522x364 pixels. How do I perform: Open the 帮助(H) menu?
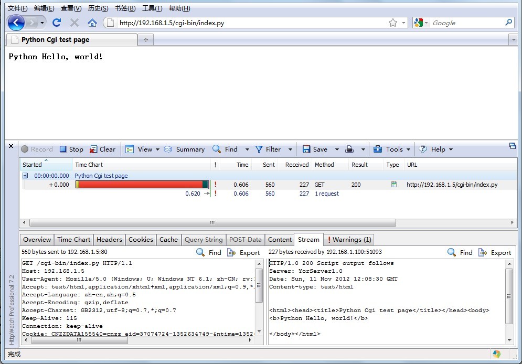[179, 8]
